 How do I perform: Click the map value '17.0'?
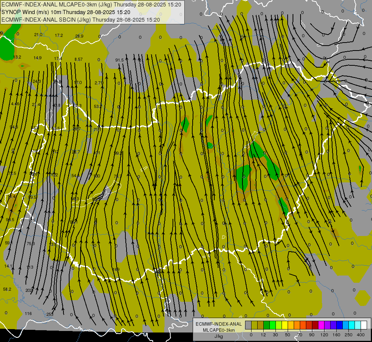pyautogui.click(x=78, y=82)
